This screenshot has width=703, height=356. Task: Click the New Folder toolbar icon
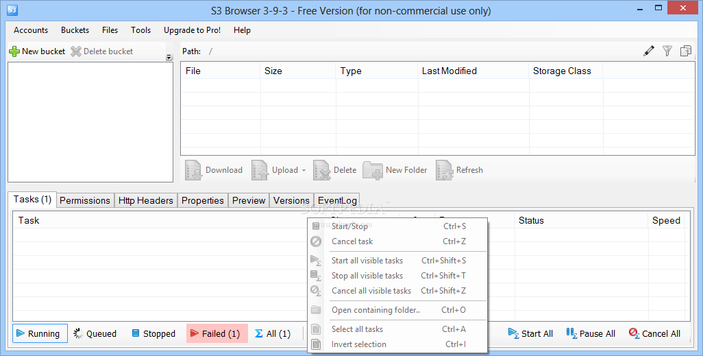point(373,171)
